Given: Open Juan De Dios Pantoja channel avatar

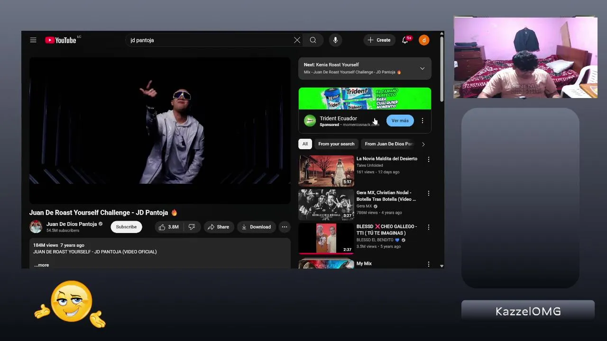Looking at the screenshot, I should pyautogui.click(x=36, y=227).
